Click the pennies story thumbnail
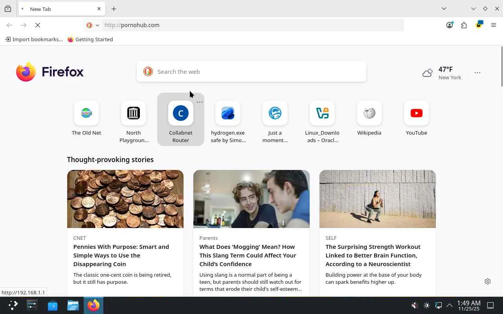This screenshot has width=503, height=314. [125, 199]
